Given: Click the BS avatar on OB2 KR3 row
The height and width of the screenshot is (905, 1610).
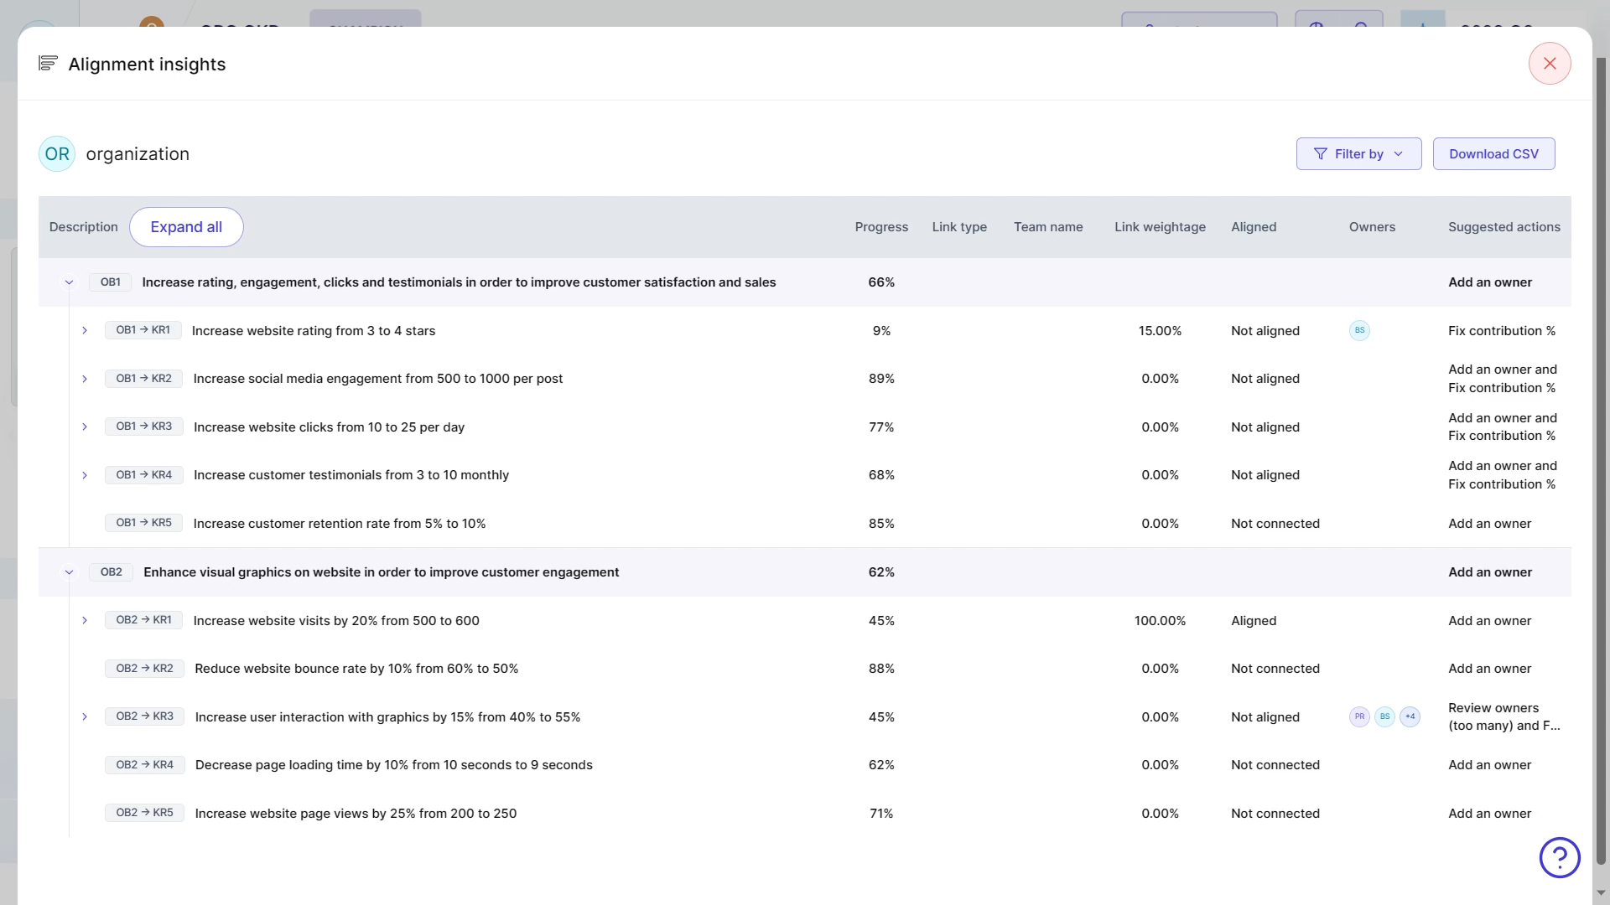Looking at the screenshot, I should tap(1384, 716).
